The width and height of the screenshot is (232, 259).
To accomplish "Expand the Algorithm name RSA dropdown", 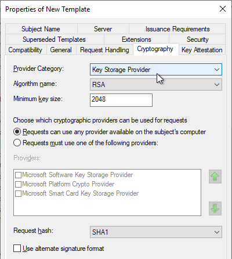I will [156, 85].
